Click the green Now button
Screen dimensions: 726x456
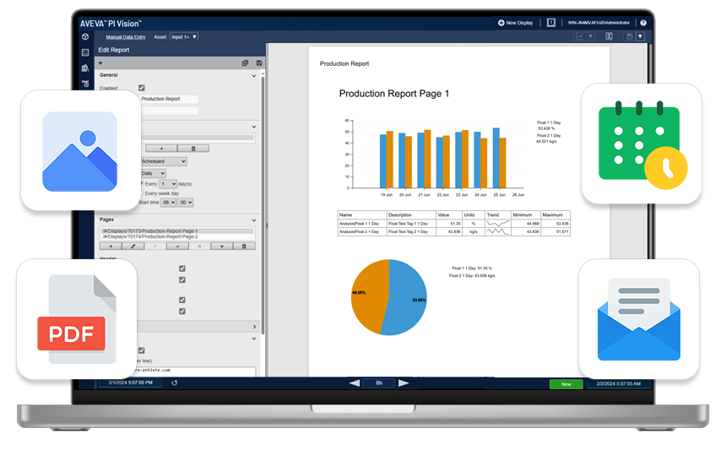point(566,383)
